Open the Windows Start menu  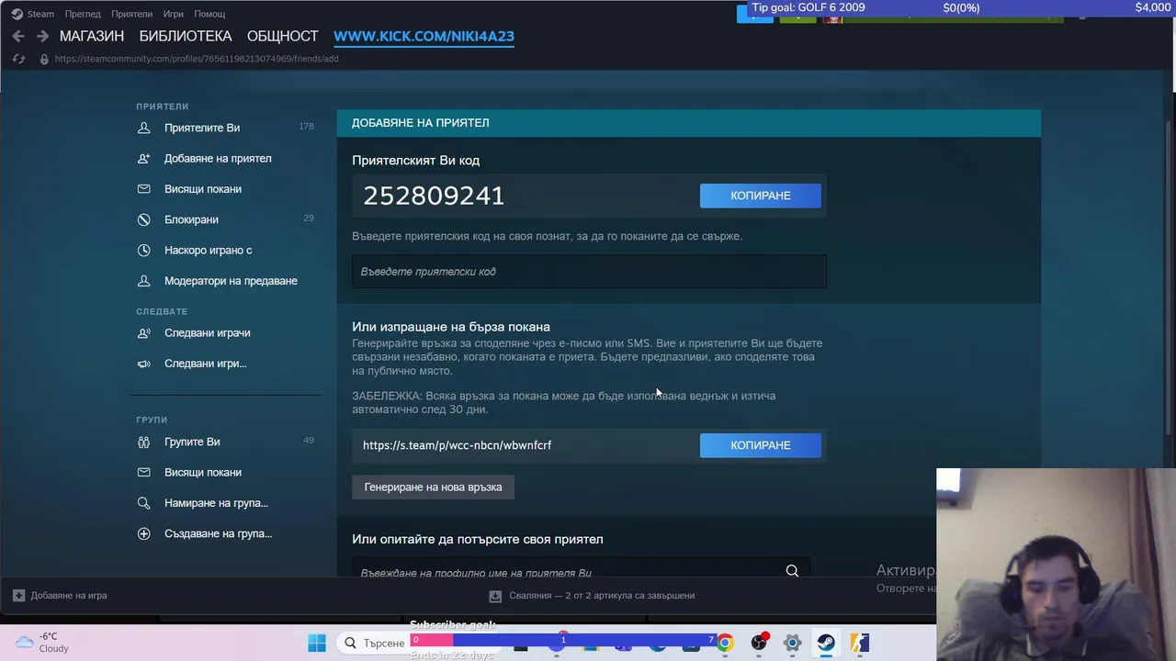(x=317, y=643)
